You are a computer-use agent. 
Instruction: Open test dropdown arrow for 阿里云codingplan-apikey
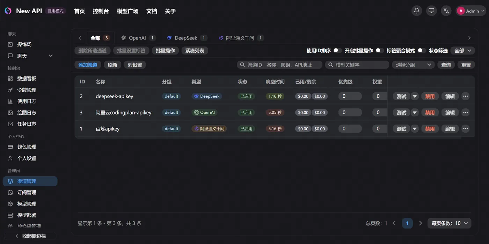415,112
